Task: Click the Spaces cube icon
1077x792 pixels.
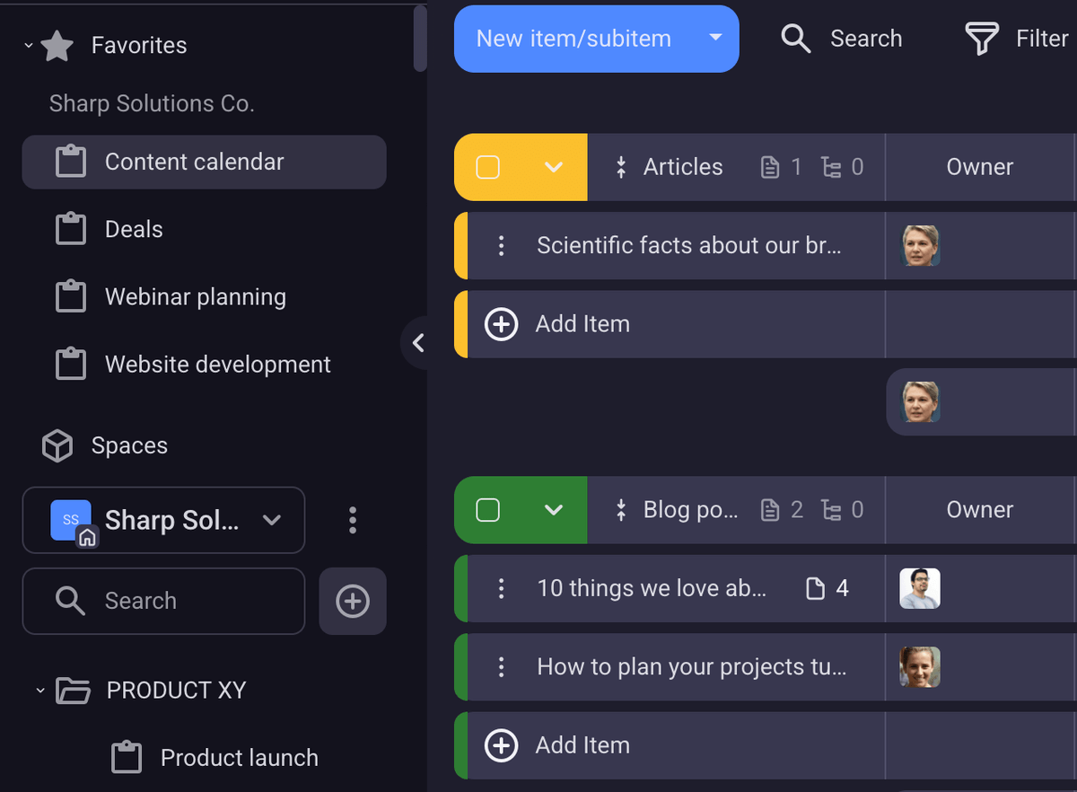Action: click(57, 446)
